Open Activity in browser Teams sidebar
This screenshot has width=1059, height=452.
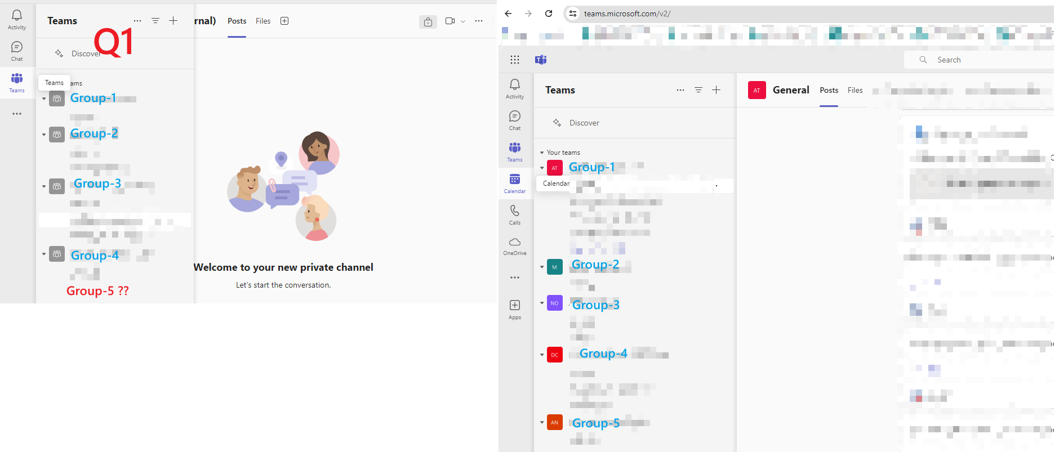[x=515, y=89]
